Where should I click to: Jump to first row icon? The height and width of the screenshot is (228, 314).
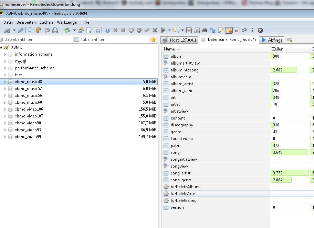115,30
